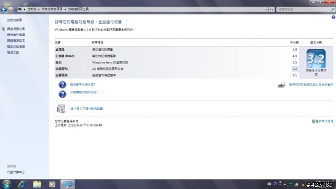Open the 線上深入了解分數和軟體 link
The image size is (336, 189).
[87, 109]
